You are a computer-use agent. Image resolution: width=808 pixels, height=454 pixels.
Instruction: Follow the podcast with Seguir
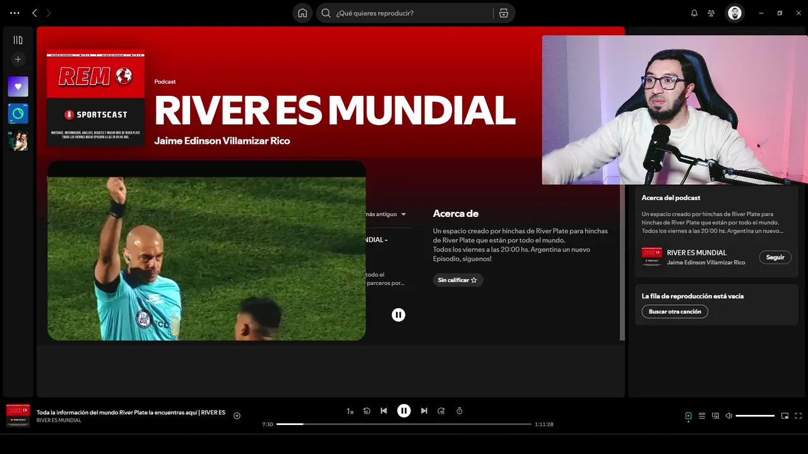click(775, 257)
